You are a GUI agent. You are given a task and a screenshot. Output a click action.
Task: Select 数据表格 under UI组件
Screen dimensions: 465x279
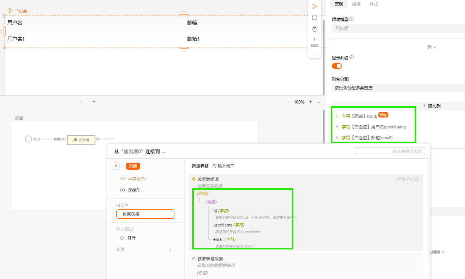[x=145, y=214]
